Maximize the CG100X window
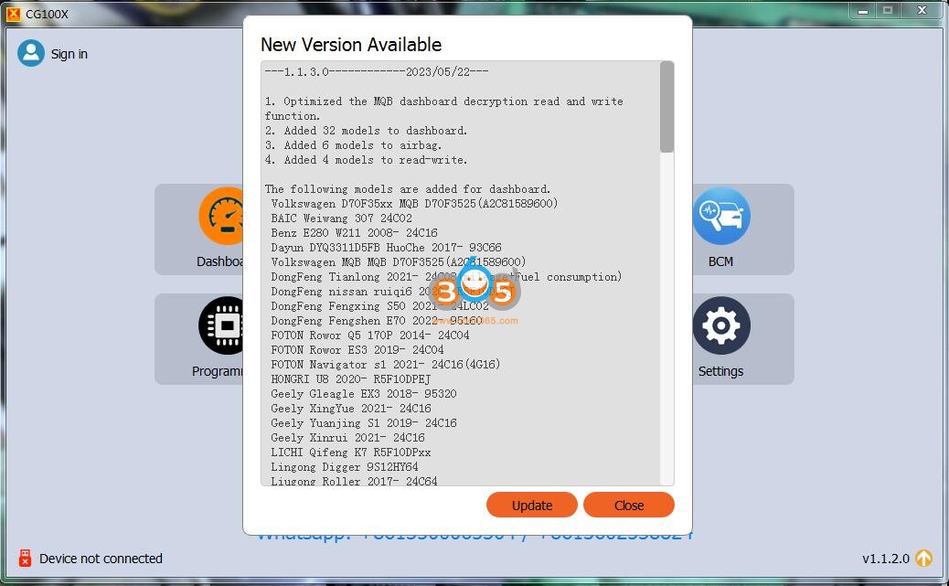Viewport: 949px width, 586px height. tap(888, 10)
